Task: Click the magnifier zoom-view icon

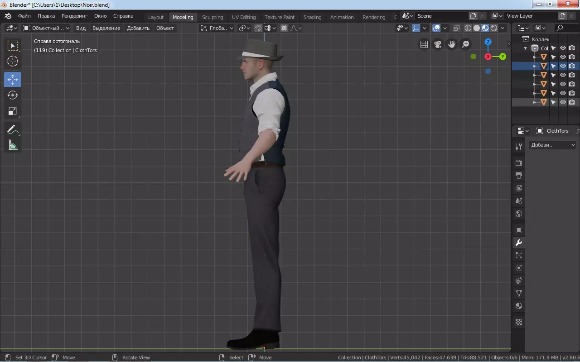Action: pos(466,44)
